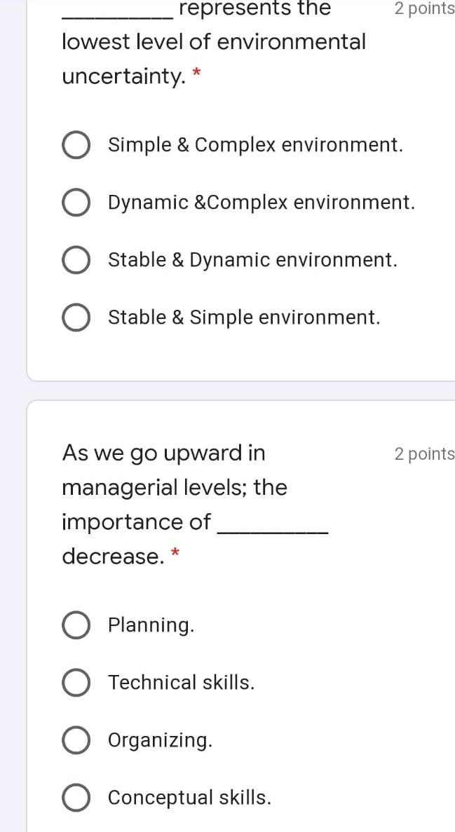The height and width of the screenshot is (832, 455).
Task: Mark the 'Conceptual skills' radio circle
Action: (75, 798)
